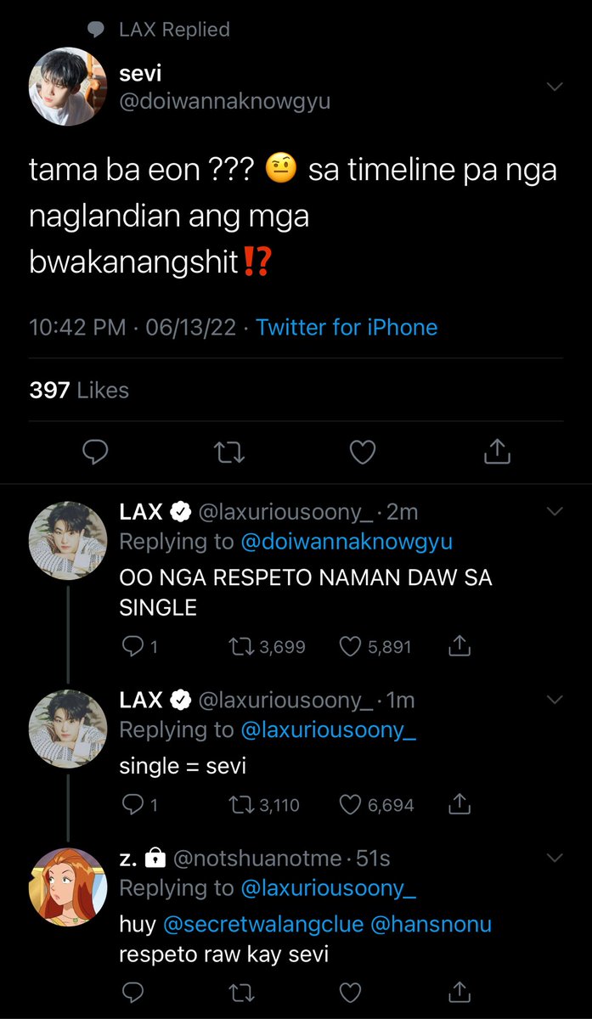Share sevi's main tweet
This screenshot has height=1019, width=592.
point(497,453)
